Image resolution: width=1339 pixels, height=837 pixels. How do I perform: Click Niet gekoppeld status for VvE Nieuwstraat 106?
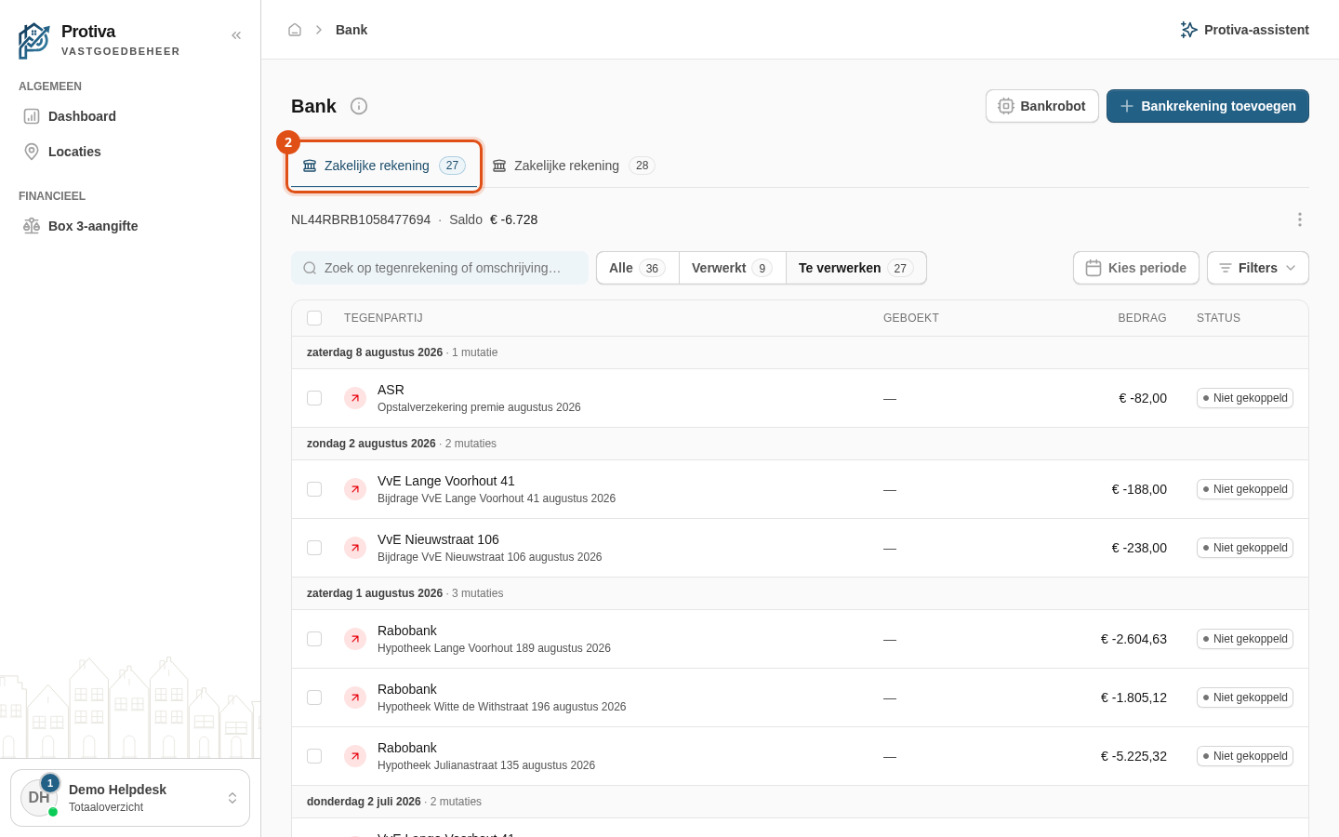click(1244, 548)
